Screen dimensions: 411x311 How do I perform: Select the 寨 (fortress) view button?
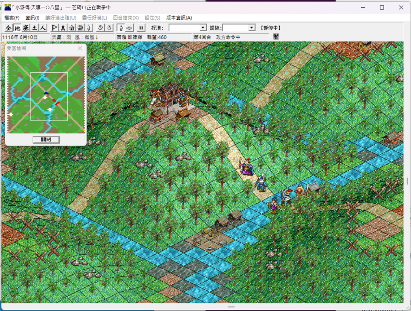point(26,28)
